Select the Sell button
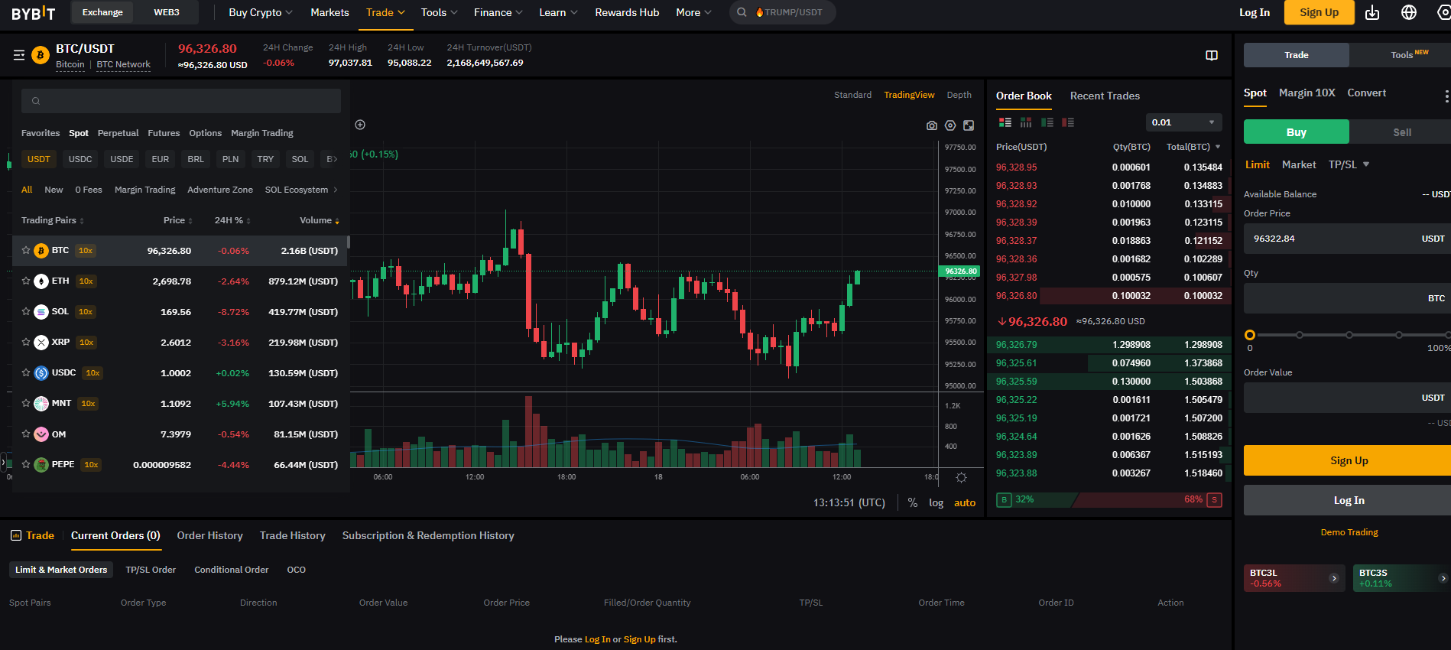The height and width of the screenshot is (650, 1451). (x=1401, y=132)
